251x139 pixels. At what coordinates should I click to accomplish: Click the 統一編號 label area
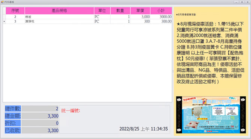[x=70, y=111]
